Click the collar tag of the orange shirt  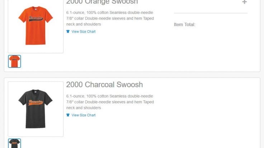click(36, 9)
